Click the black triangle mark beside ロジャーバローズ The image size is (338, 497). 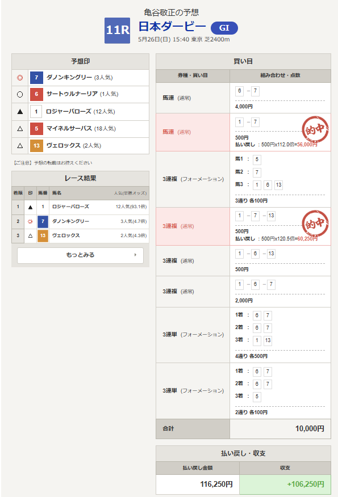click(x=20, y=112)
